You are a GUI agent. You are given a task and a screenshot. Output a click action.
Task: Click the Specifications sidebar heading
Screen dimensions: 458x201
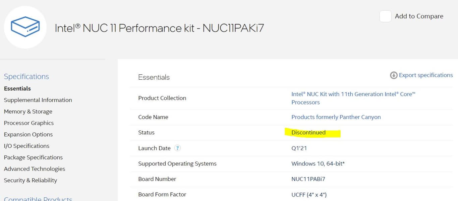coord(26,76)
